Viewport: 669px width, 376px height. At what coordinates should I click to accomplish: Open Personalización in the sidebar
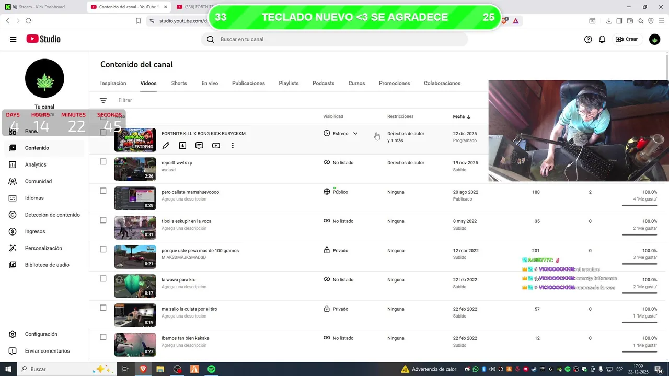point(44,248)
